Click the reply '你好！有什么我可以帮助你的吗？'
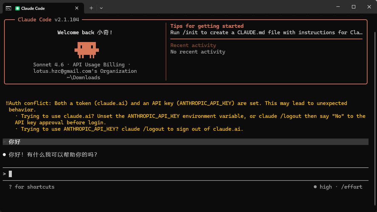 pyautogui.click(x=53, y=154)
